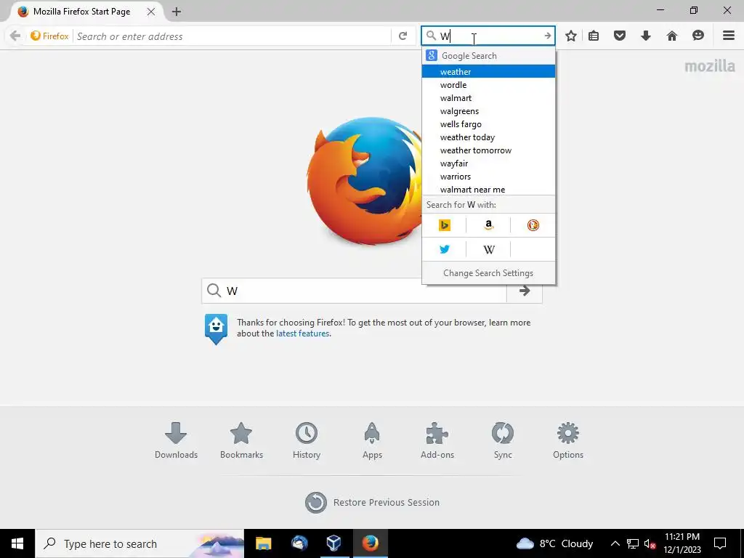Open Add-ons puzzle icon
This screenshot has width=744, height=558.
(437, 440)
